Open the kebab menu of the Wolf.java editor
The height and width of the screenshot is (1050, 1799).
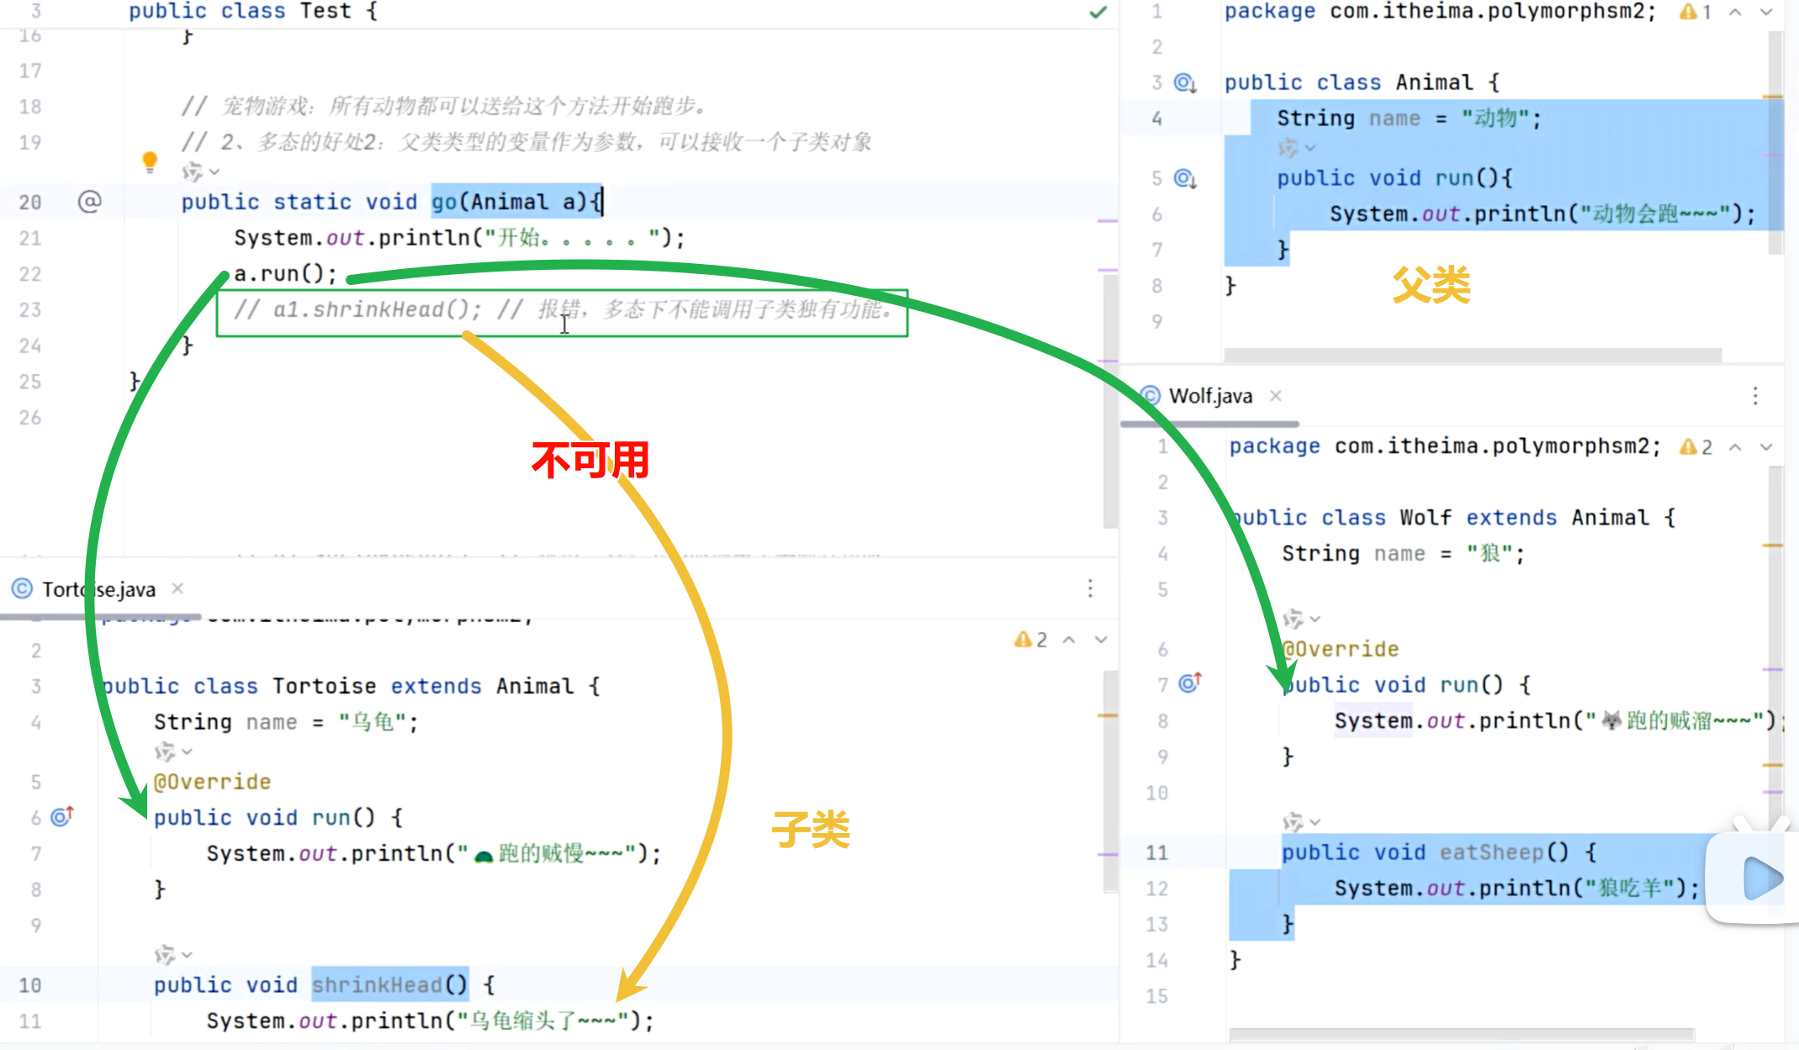tap(1755, 395)
